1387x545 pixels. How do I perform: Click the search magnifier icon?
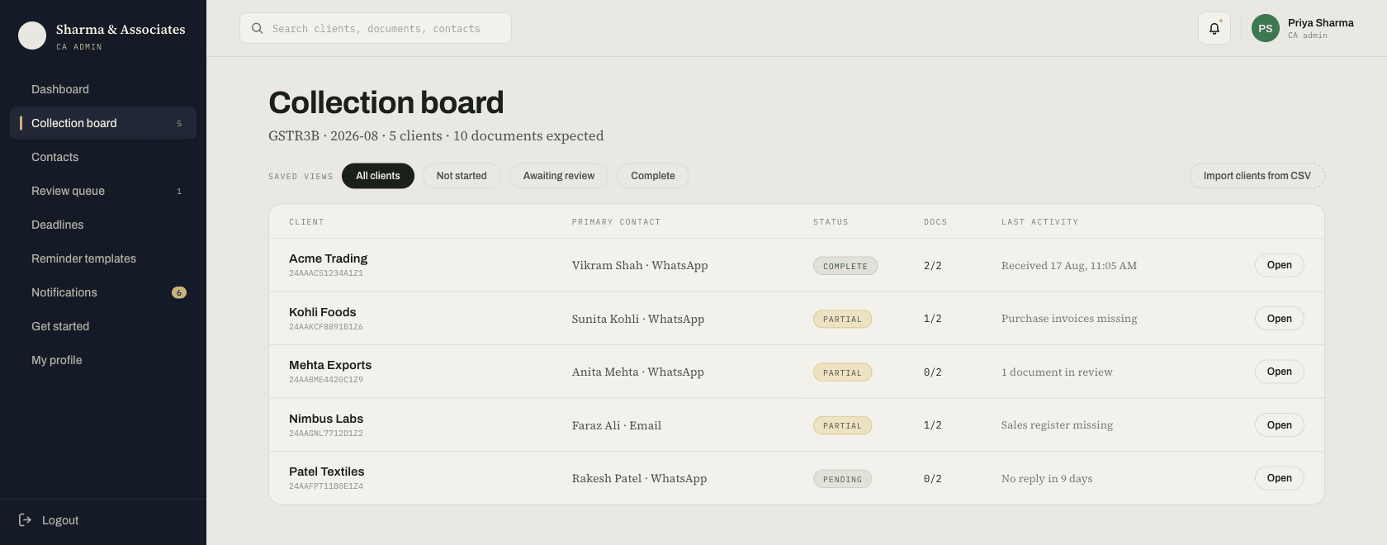[x=258, y=28]
